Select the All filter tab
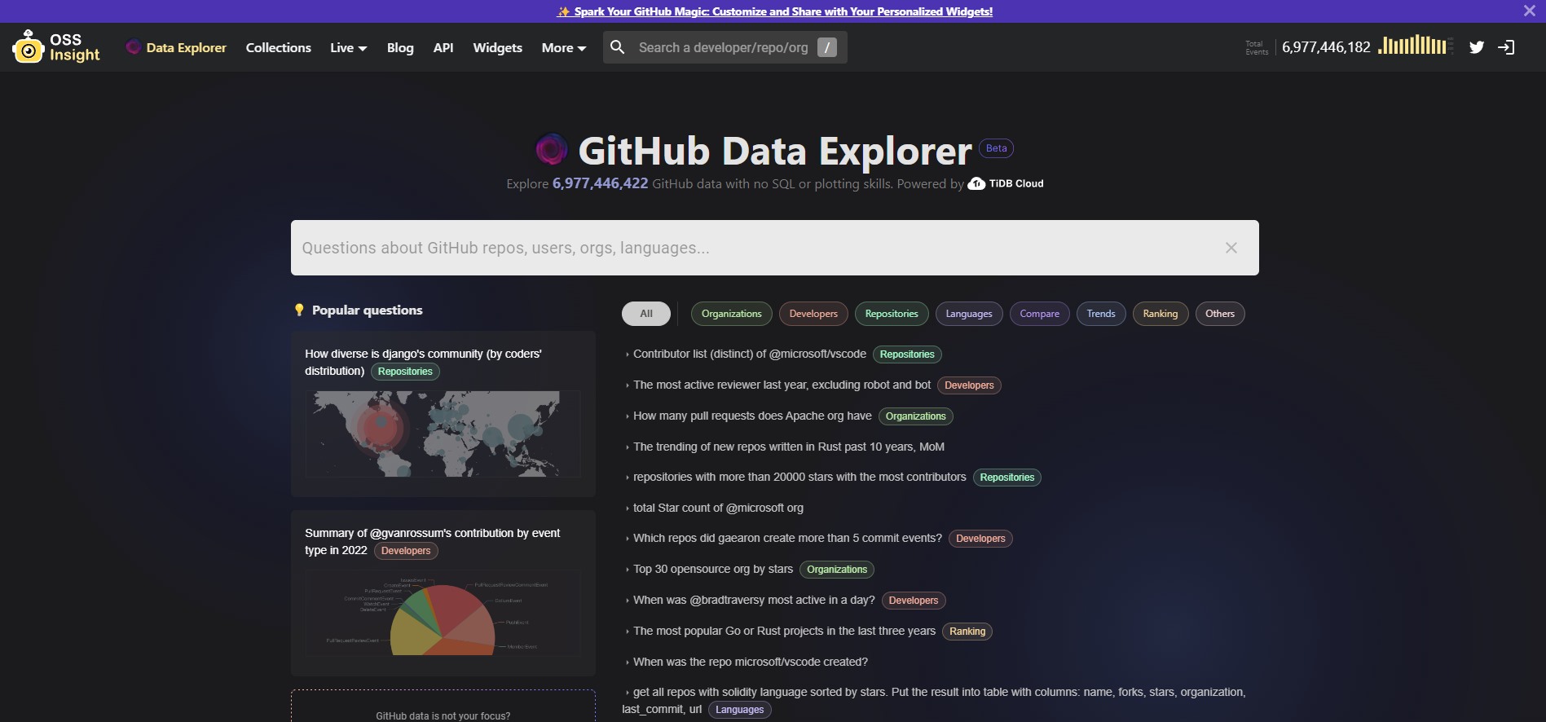1546x722 pixels. pyautogui.click(x=646, y=314)
